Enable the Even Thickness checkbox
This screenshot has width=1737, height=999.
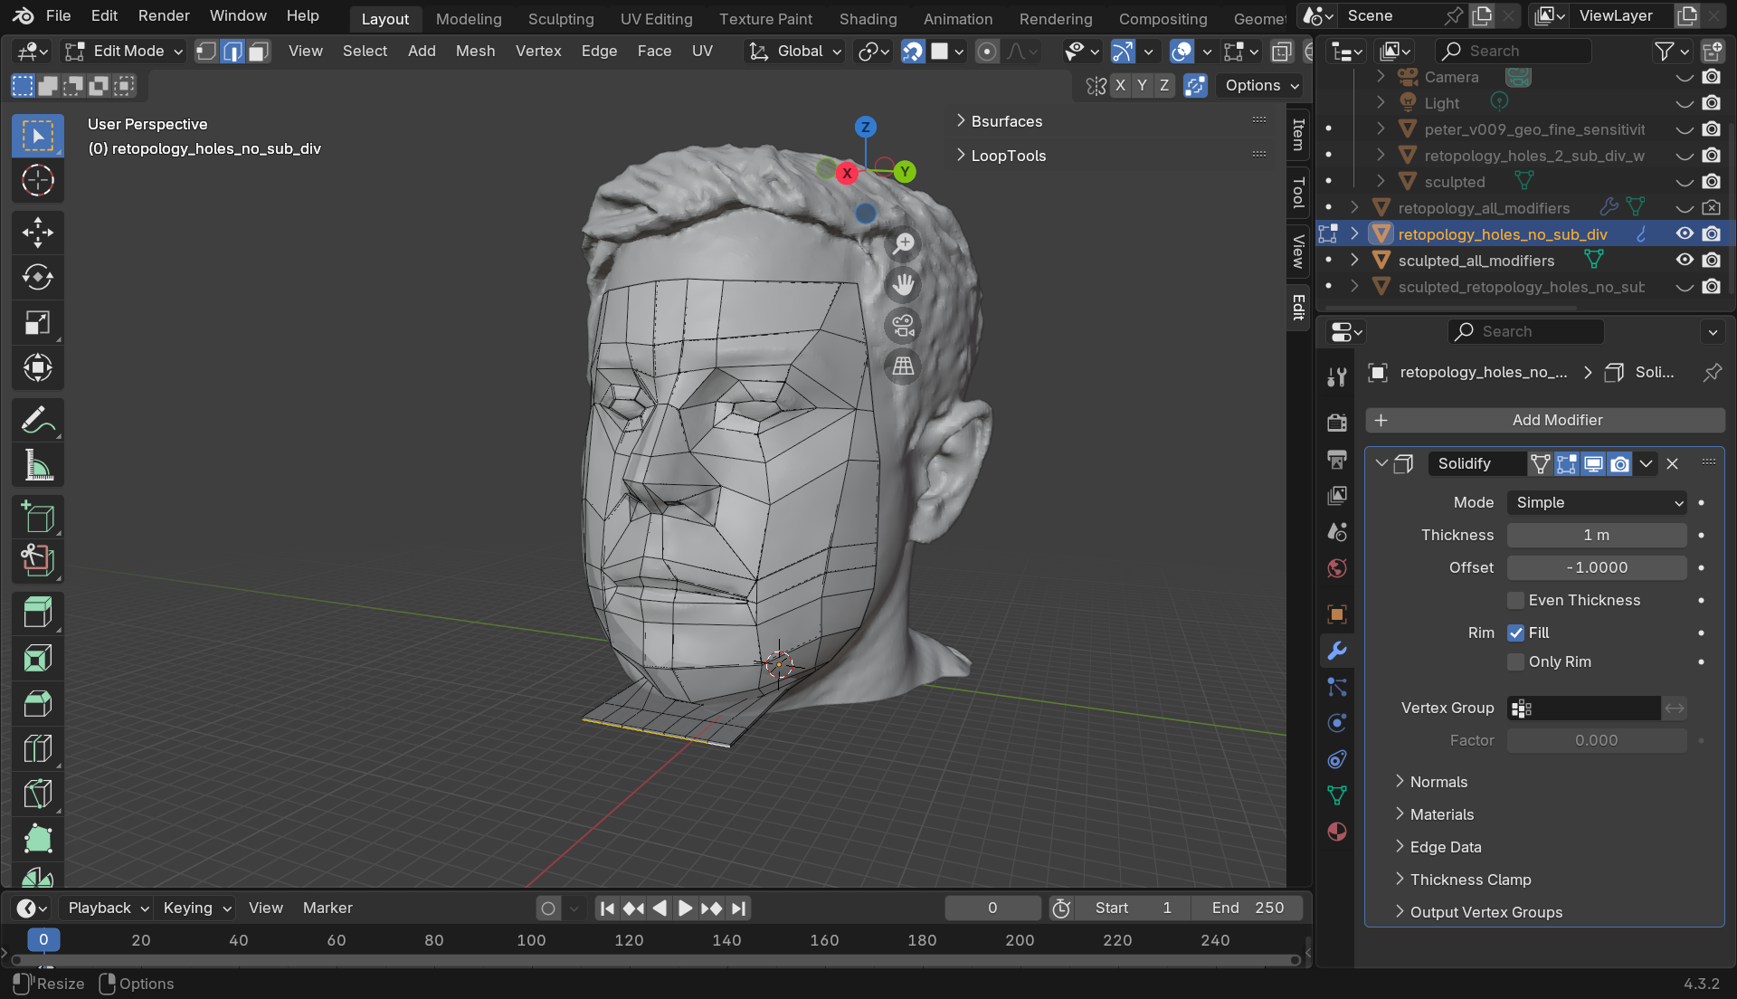pos(1516,600)
